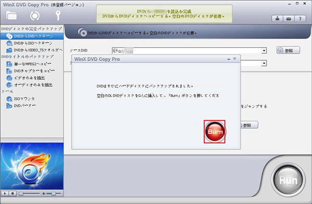Expand the source DVD dropdown arrow
The image size is (312, 204).
point(264,51)
